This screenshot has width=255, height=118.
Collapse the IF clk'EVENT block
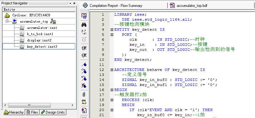pos(112,110)
